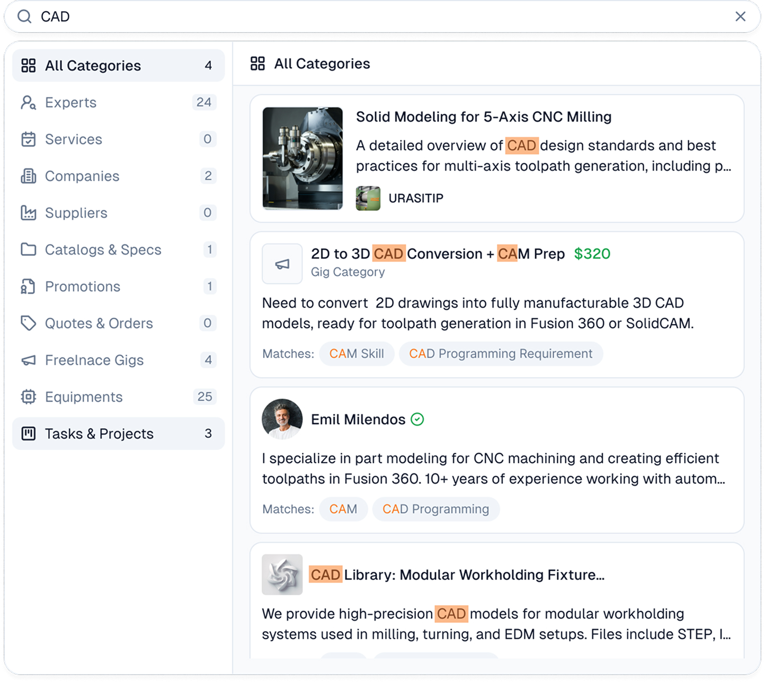Open CAD Library: Modular Workholding Fixture result
The width and height of the screenshot is (765, 683).
457,575
